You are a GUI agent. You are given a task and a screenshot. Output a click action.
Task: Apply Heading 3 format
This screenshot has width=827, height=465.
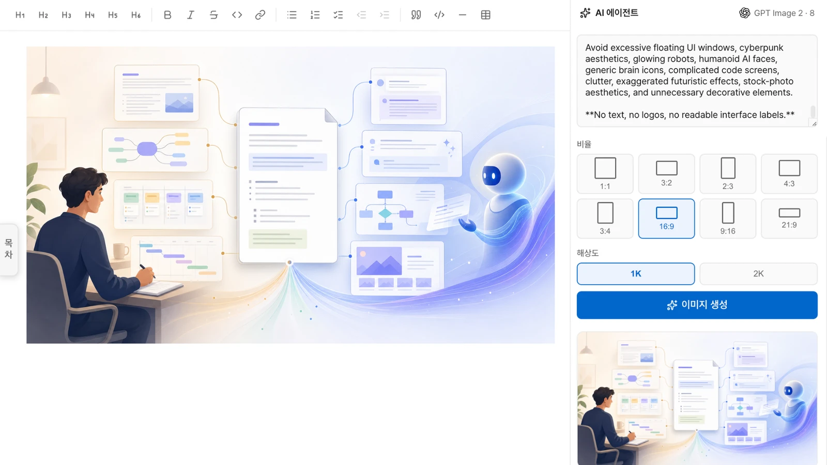point(67,15)
